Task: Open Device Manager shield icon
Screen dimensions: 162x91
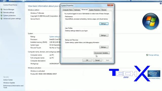Action: tap(2, 10)
